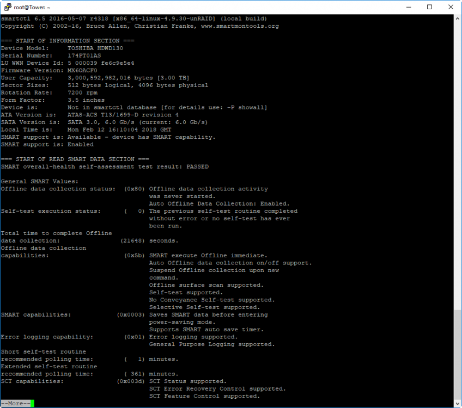Click the scrollbar up arrow
The image size is (462, 408).
click(457, 18)
